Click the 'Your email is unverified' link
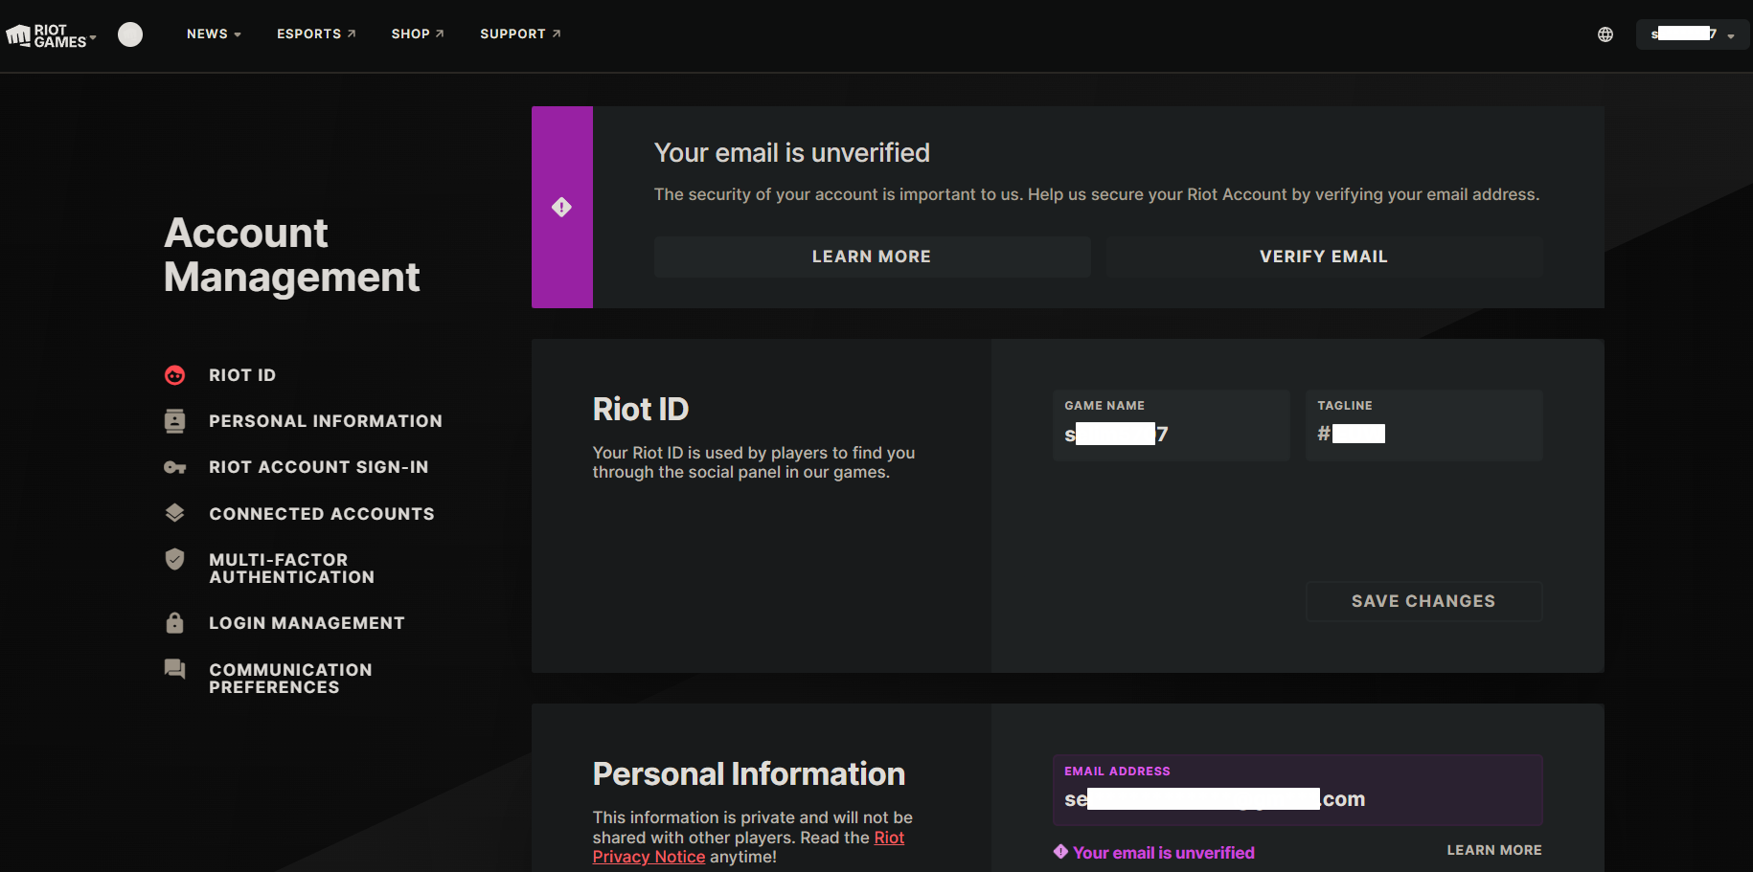Image resolution: width=1753 pixels, height=872 pixels. click(x=1164, y=853)
